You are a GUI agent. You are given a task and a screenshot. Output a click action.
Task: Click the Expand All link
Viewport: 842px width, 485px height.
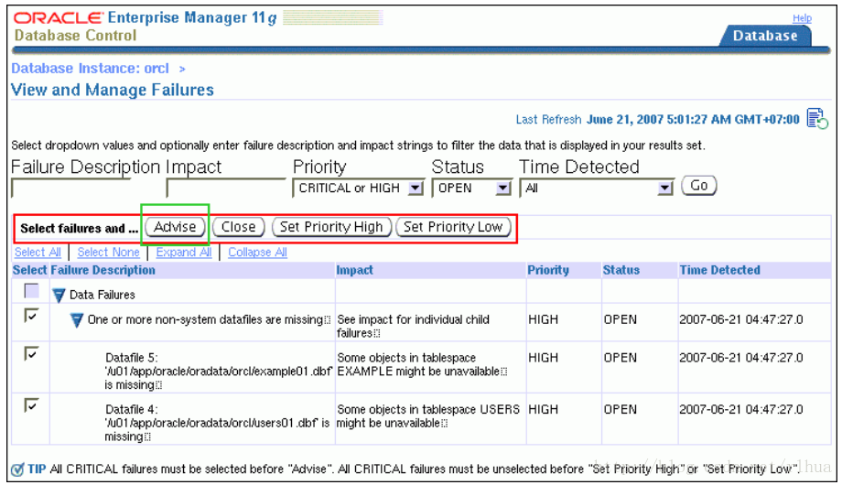point(184,252)
